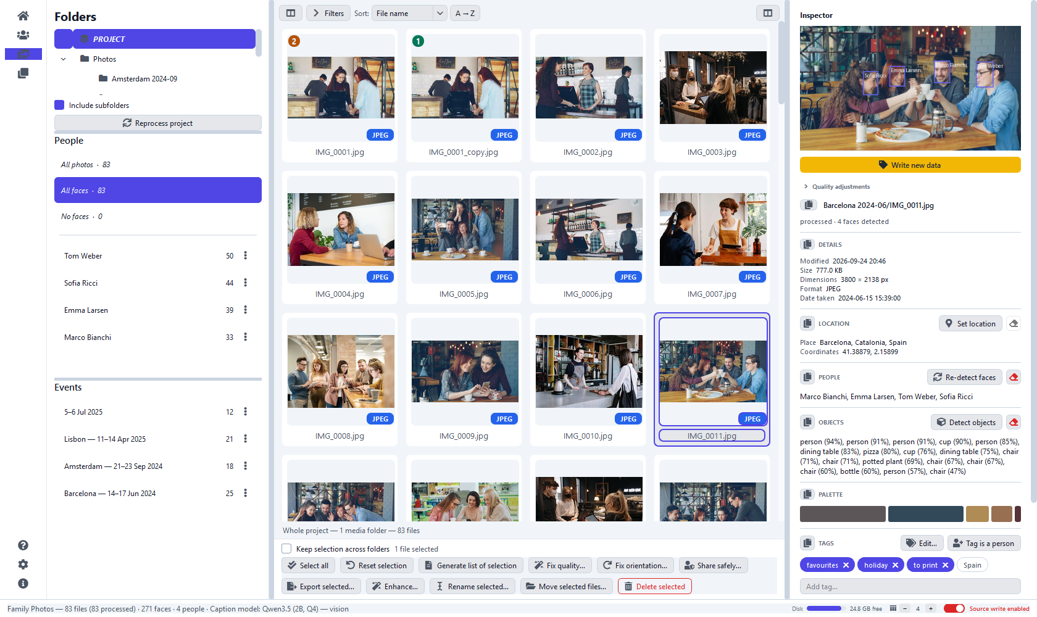Open the People view in the sidebar
Viewport: 1037px width, 617px height.
(23, 35)
